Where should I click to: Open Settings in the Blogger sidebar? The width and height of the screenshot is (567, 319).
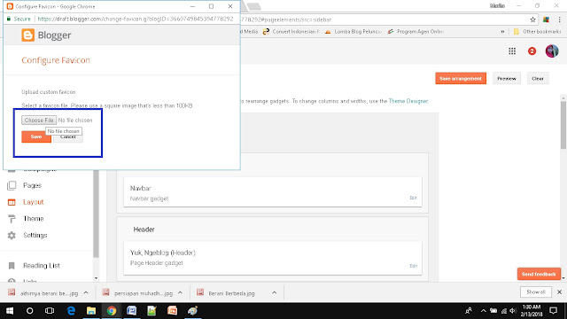click(x=35, y=235)
